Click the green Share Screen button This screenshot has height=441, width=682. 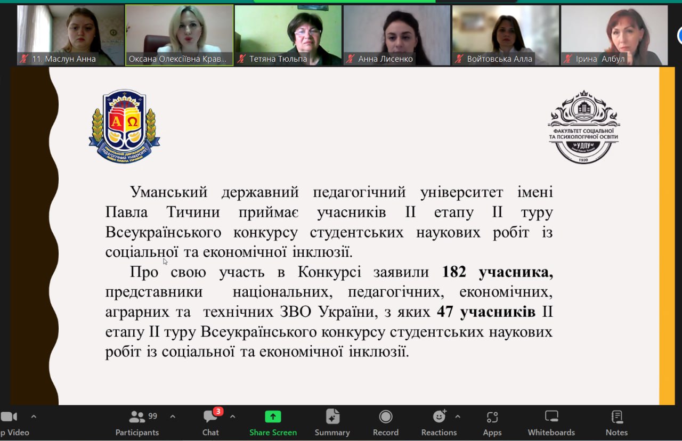273,423
